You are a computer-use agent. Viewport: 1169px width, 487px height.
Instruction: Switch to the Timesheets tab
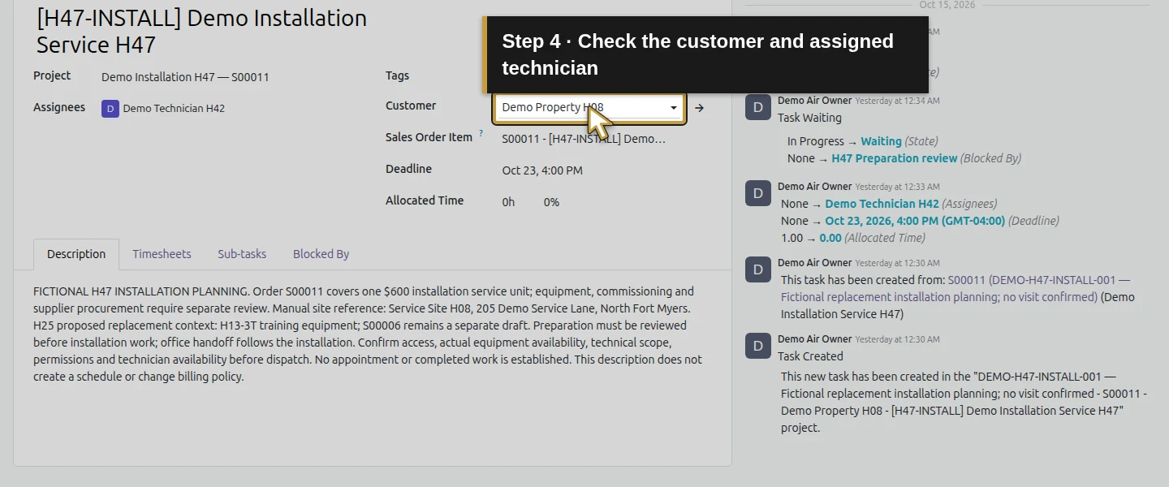pyautogui.click(x=162, y=254)
